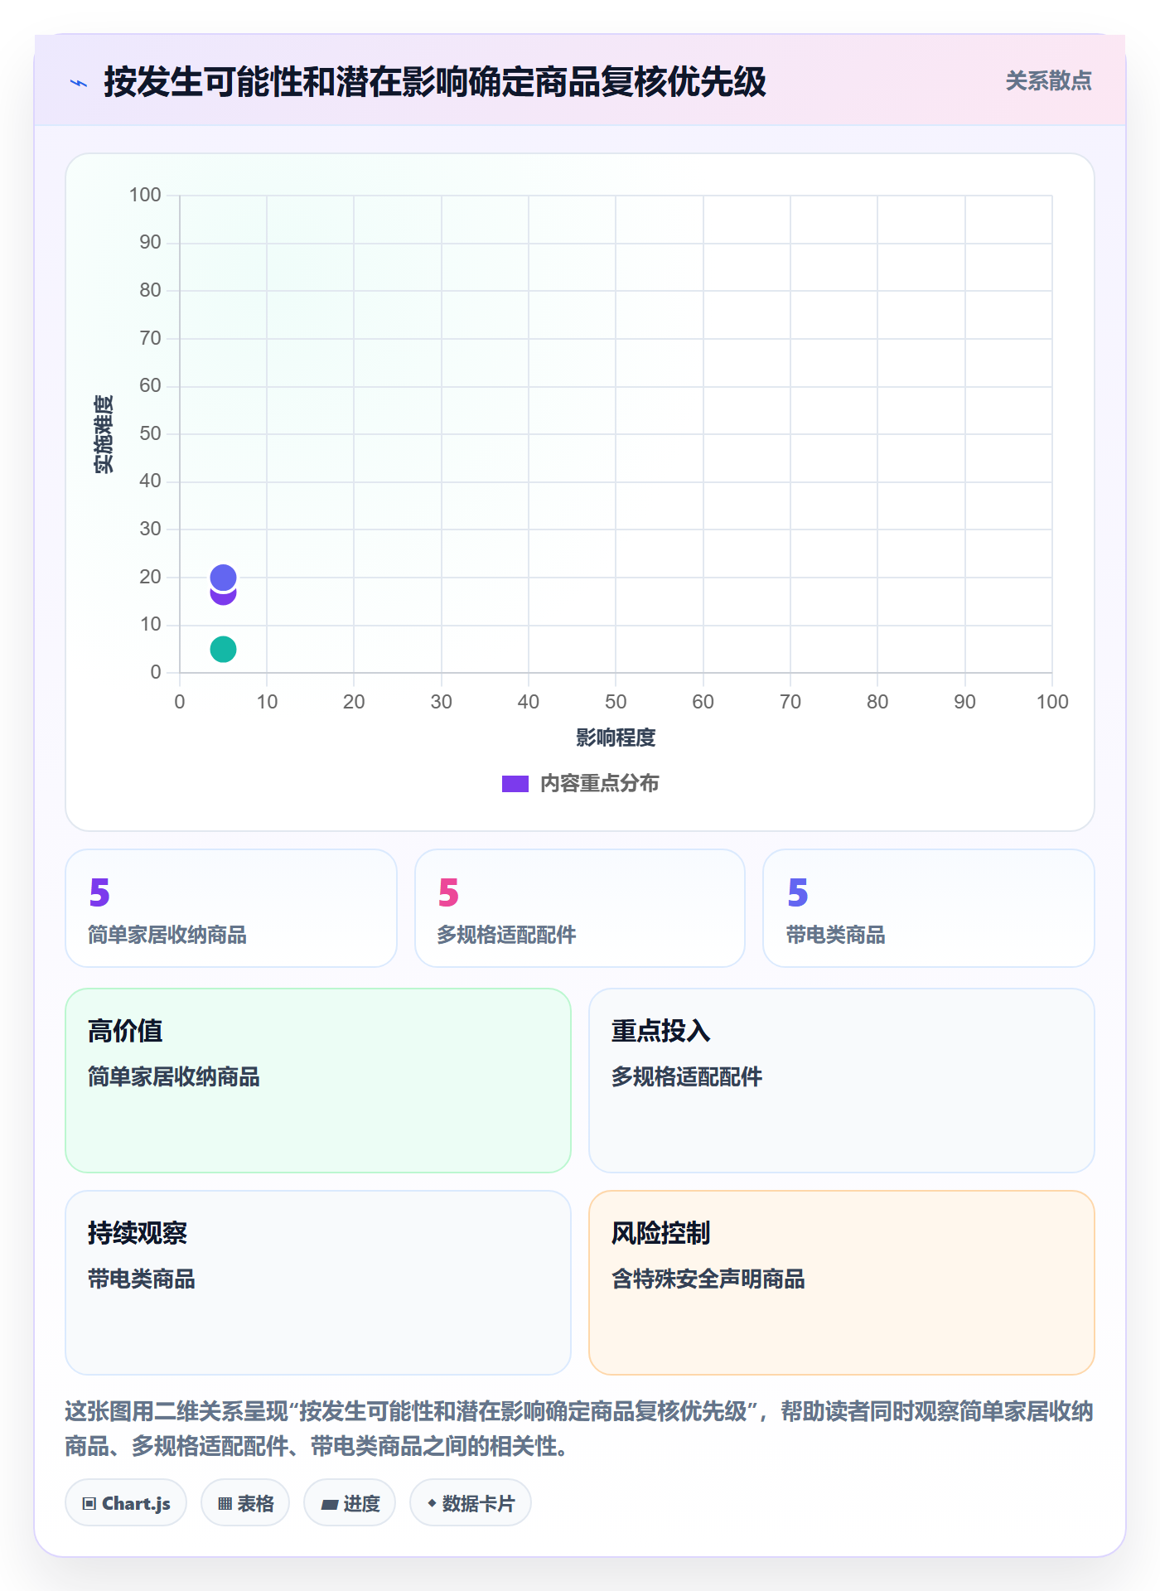Click the 进度 tag chip
This screenshot has width=1160, height=1591.
350,1503
